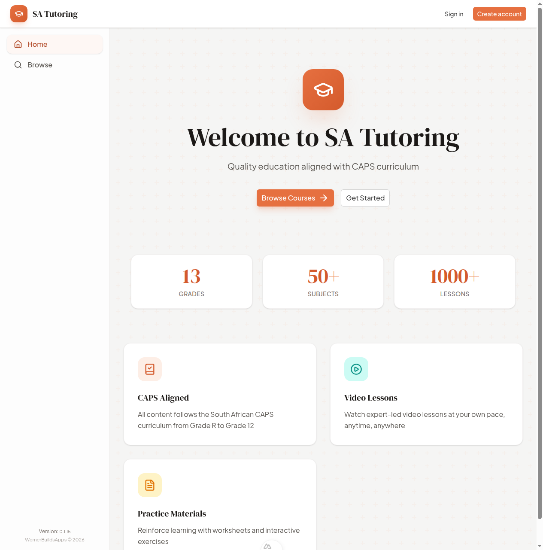The image size is (543, 550).
Task: Click the CAPS Aligned book-check icon
Action: pos(150,369)
